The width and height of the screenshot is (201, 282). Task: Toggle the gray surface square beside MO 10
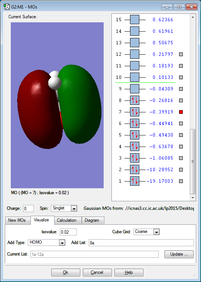coord(181,77)
